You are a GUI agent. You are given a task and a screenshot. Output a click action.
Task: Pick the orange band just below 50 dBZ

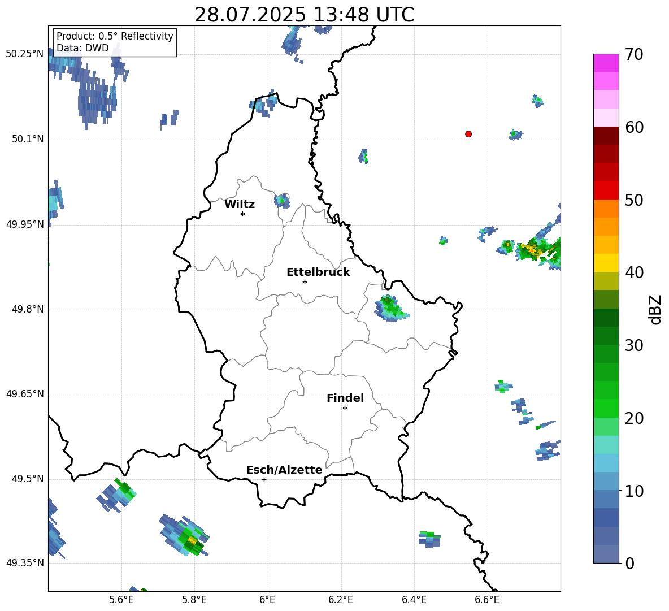coord(606,209)
